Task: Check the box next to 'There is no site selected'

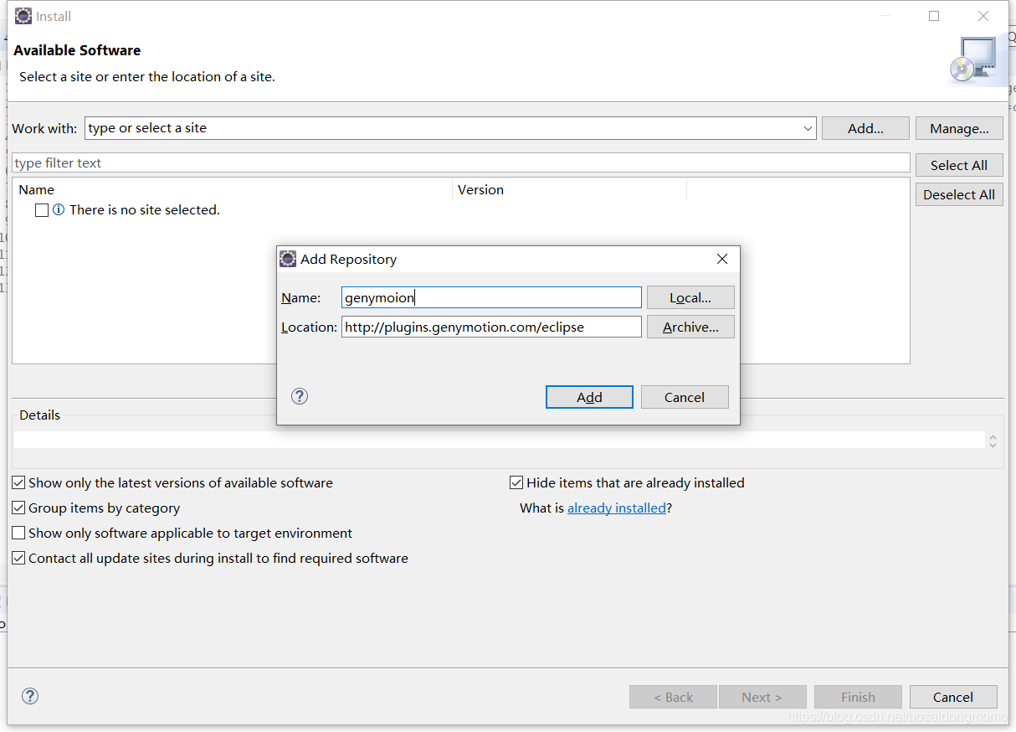Action: (x=42, y=210)
